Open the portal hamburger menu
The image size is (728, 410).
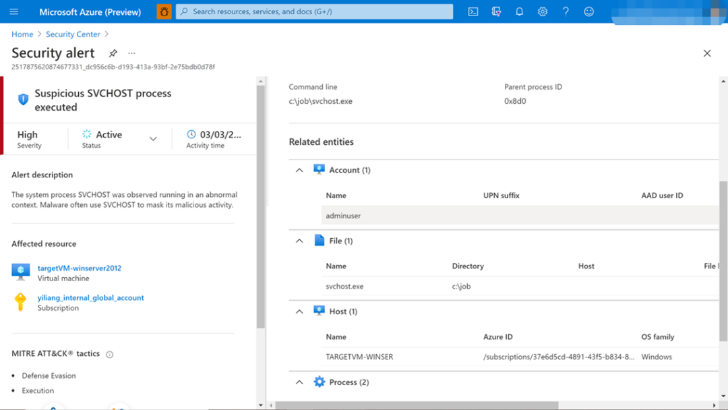(x=14, y=11)
